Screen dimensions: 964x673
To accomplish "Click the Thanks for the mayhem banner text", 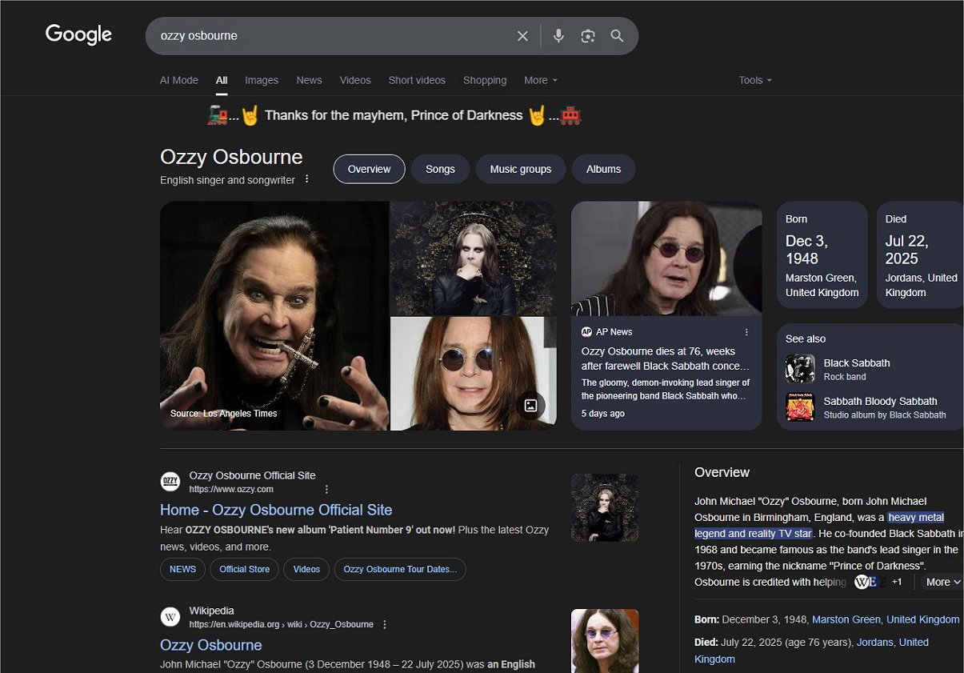I will point(394,115).
